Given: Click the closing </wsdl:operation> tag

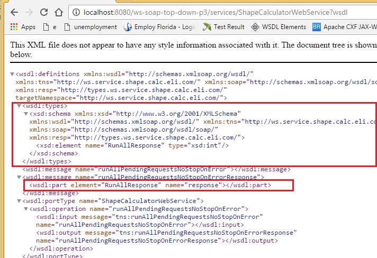Looking at the screenshot, I should click(x=61, y=248).
